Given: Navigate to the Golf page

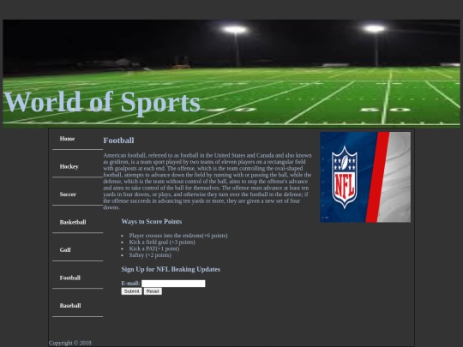Looking at the screenshot, I should pos(65,250).
